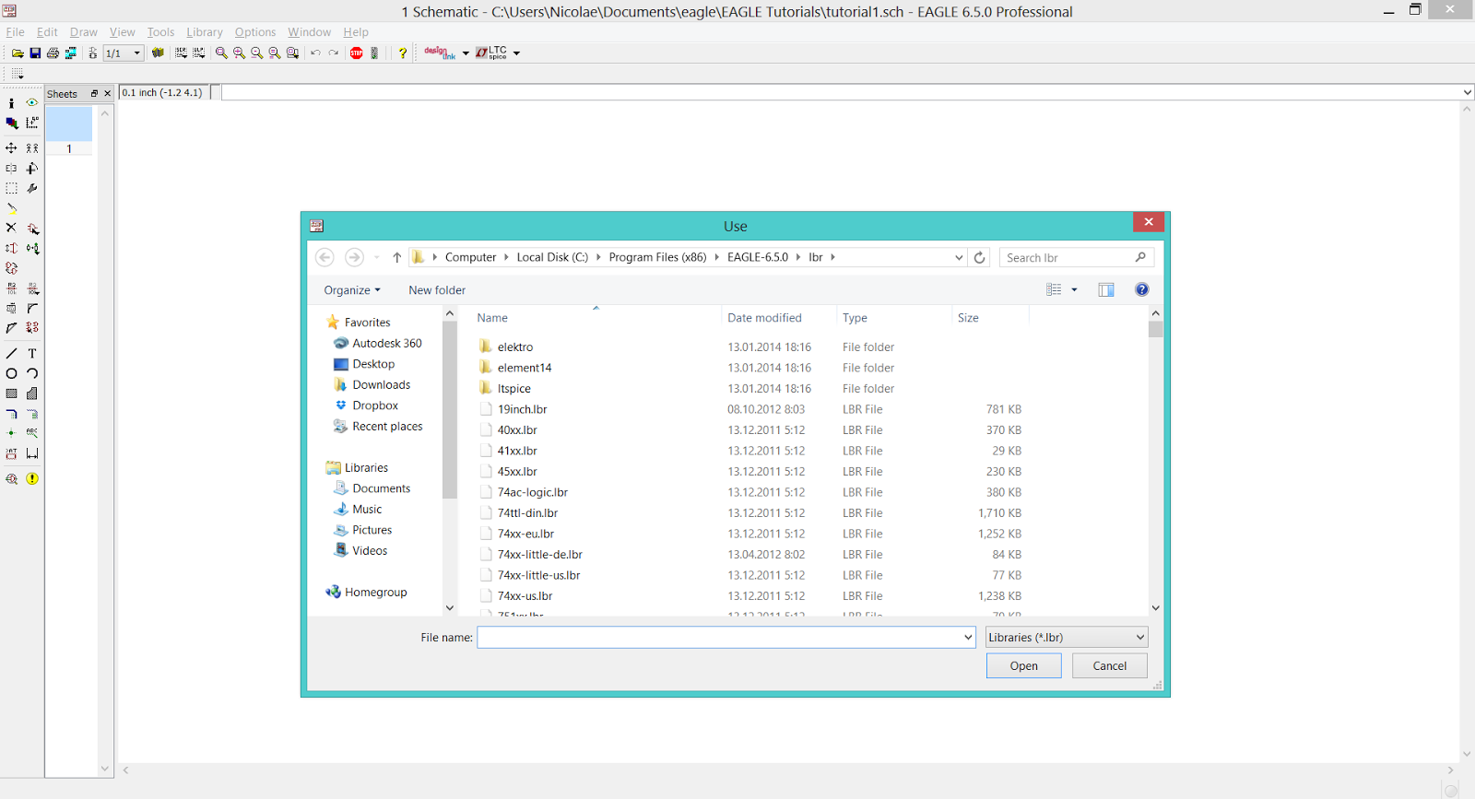The width and height of the screenshot is (1475, 799).
Task: Click the Zoom in icon
Action: coord(239,53)
